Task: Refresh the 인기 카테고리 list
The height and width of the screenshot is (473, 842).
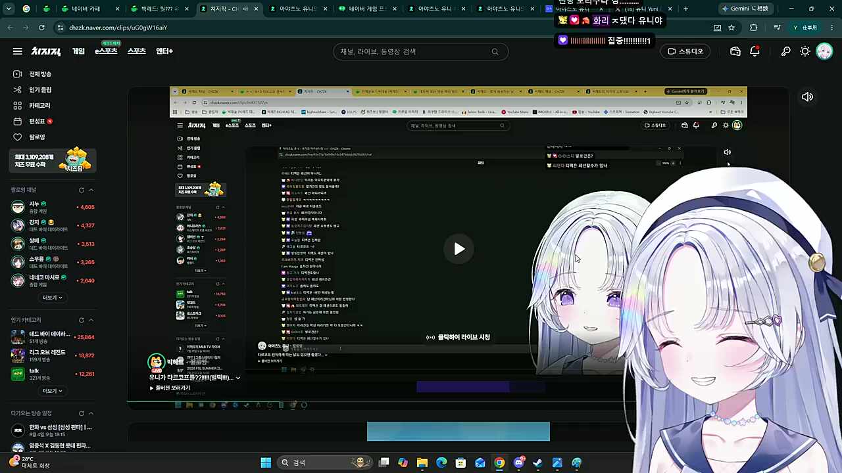Action: 82,320
